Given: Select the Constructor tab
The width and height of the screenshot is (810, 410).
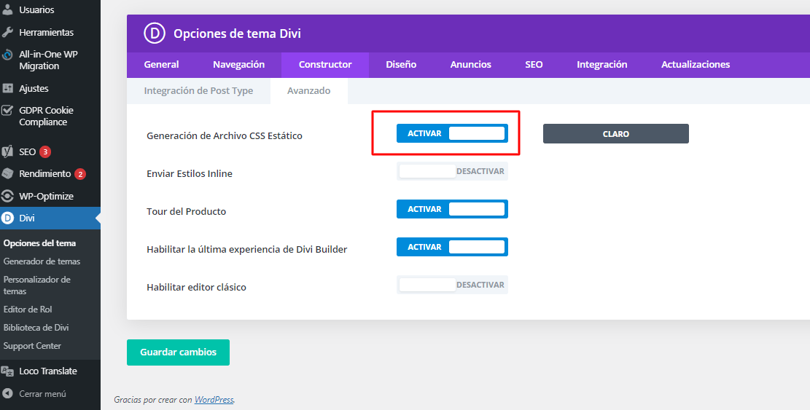Looking at the screenshot, I should click(x=325, y=65).
